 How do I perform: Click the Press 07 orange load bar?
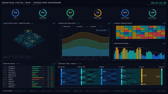tap(38, 78)
